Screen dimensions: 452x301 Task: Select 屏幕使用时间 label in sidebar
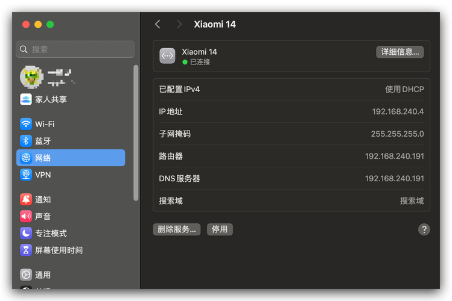(x=59, y=250)
